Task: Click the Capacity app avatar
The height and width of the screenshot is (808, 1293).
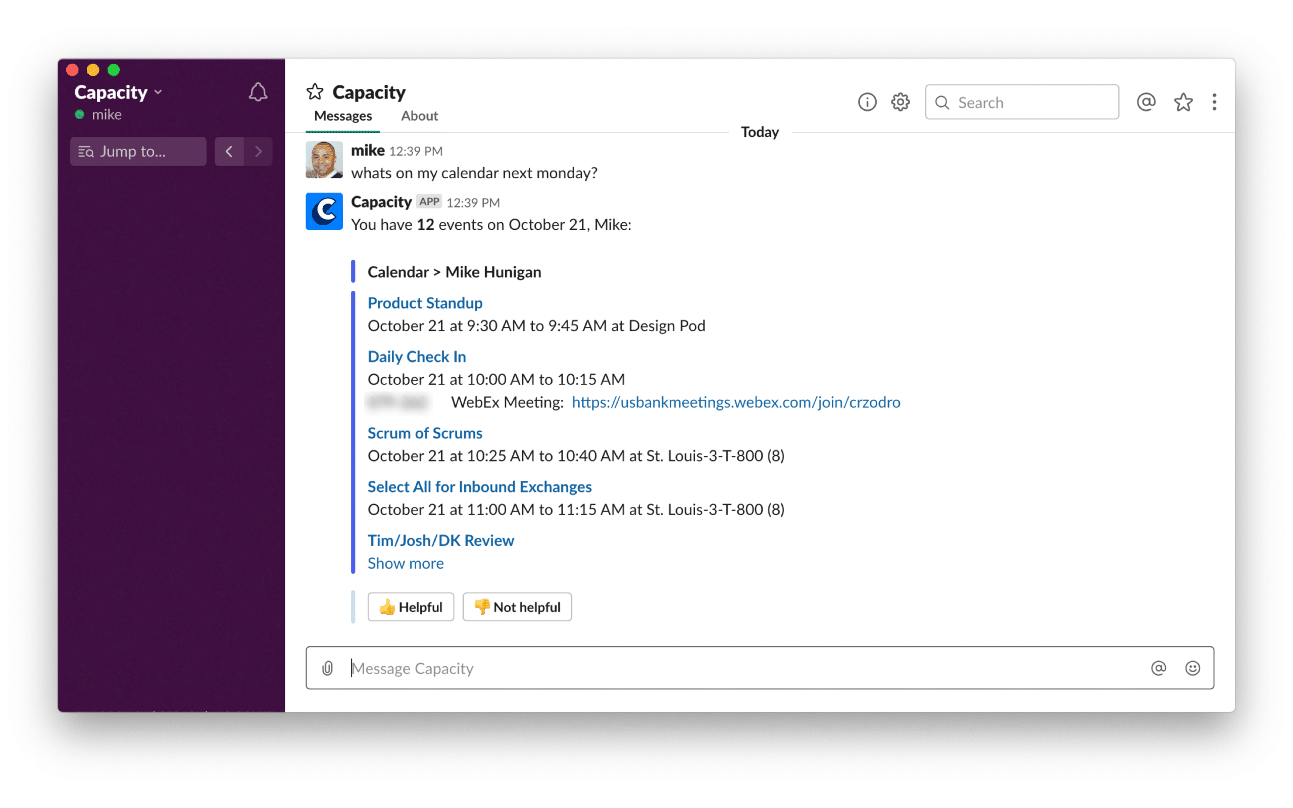Action: (324, 211)
